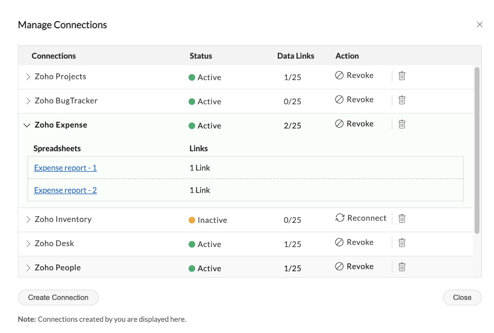Viewport: 494px width, 333px height.
Task: Revoke the Zoho Projects connection
Action: [354, 76]
